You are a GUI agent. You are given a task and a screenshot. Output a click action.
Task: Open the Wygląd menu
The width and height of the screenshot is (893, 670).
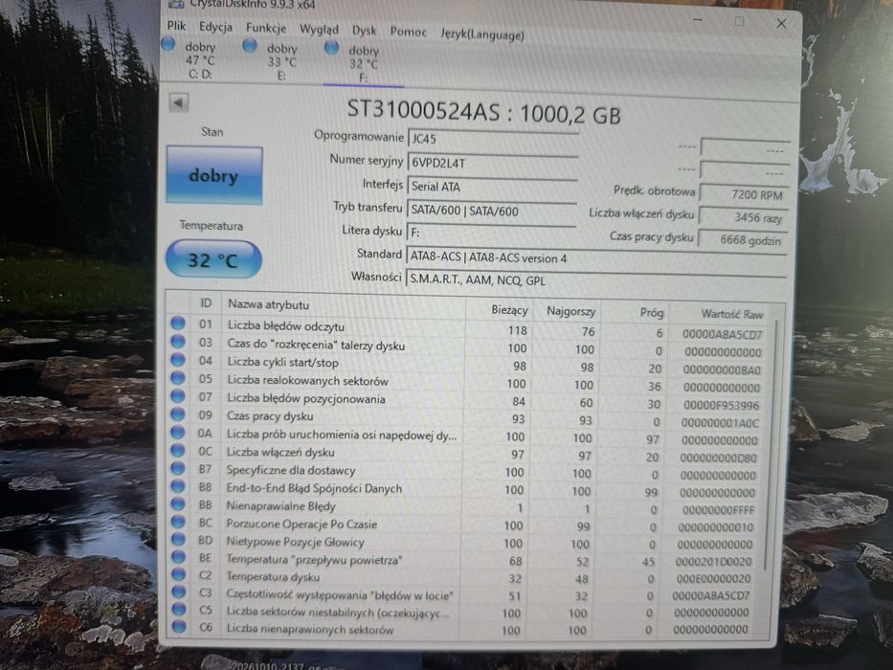pyautogui.click(x=319, y=30)
